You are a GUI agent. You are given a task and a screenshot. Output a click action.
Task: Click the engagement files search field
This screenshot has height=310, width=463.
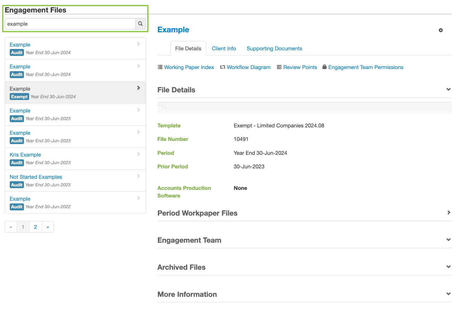point(70,24)
